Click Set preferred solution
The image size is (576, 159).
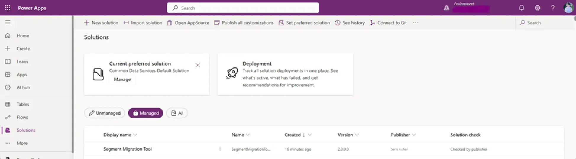point(304,23)
